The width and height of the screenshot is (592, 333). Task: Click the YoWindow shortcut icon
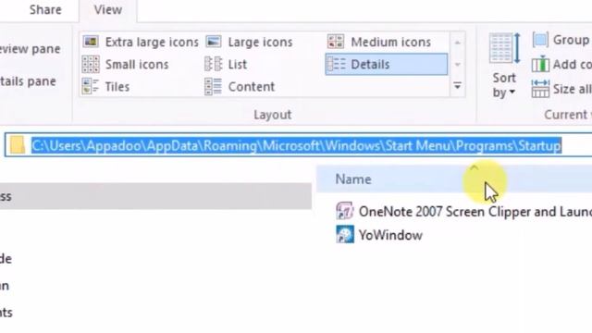point(345,234)
